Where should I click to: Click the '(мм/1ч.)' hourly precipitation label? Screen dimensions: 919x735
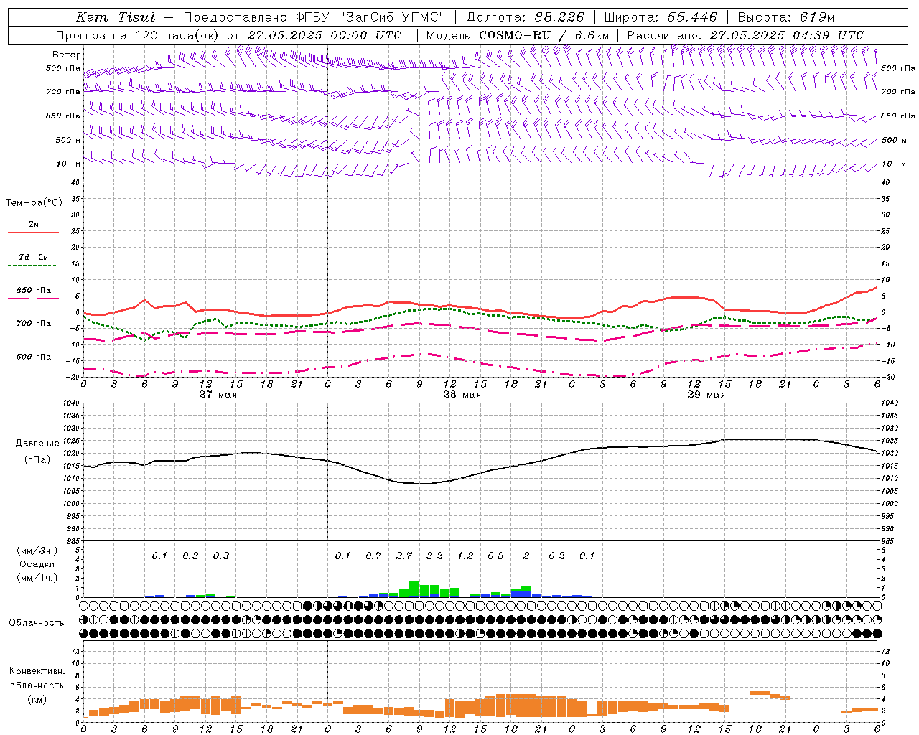tap(37, 578)
